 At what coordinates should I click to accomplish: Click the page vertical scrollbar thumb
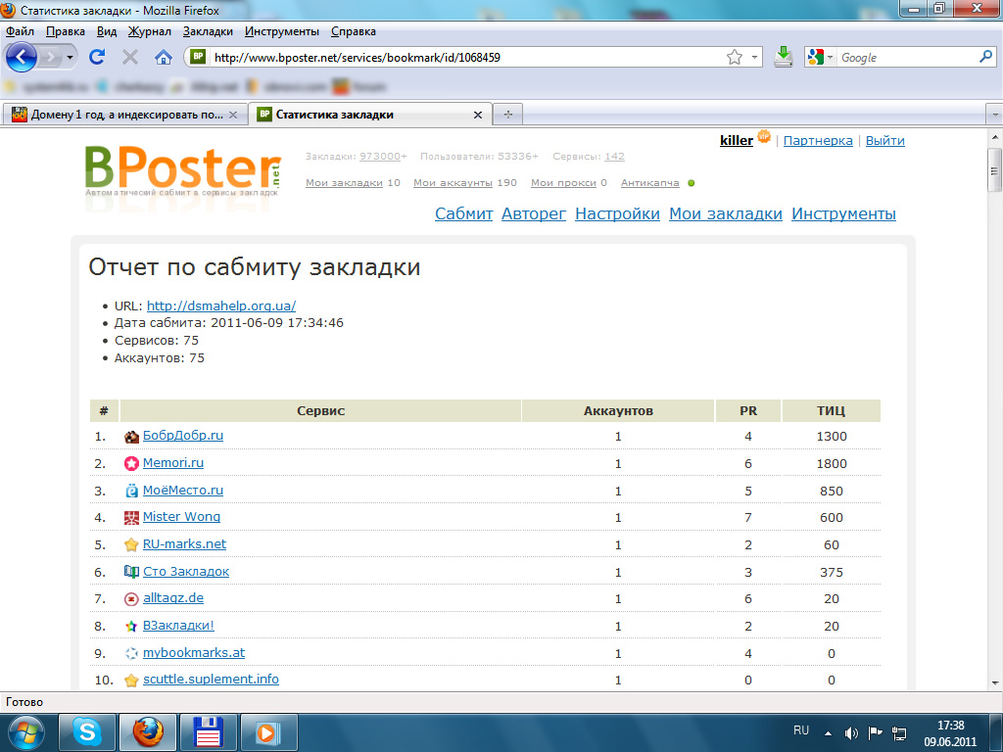coord(994,169)
